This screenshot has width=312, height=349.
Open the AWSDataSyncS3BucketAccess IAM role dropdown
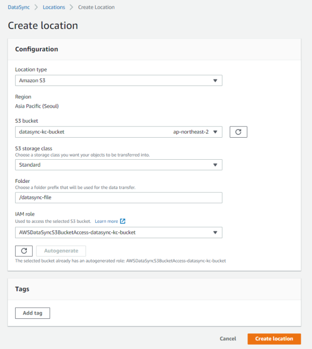click(119, 232)
